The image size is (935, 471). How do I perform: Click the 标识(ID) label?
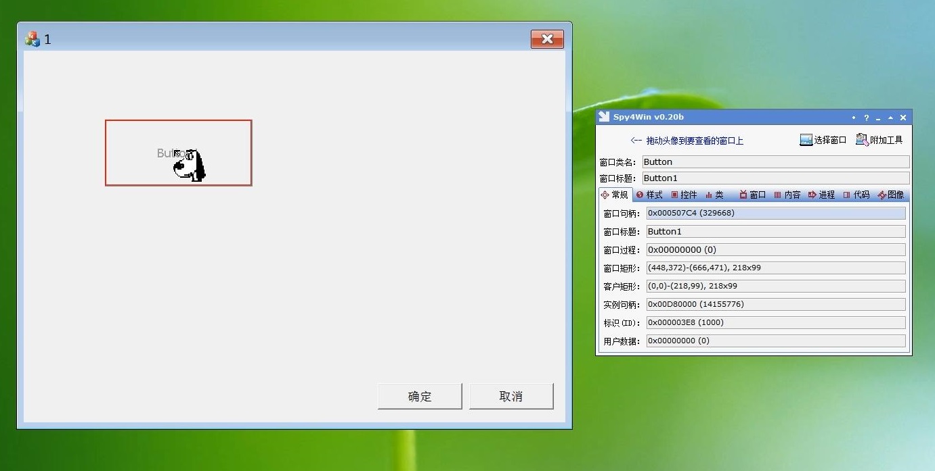(x=622, y=323)
